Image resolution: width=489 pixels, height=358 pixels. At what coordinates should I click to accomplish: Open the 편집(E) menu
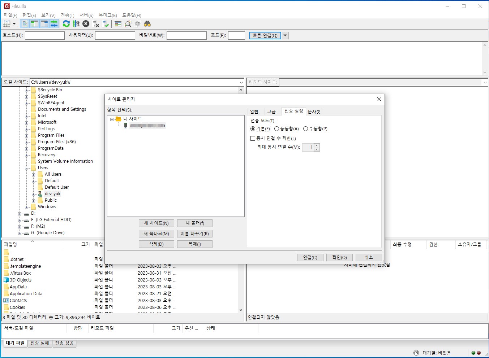(29, 15)
